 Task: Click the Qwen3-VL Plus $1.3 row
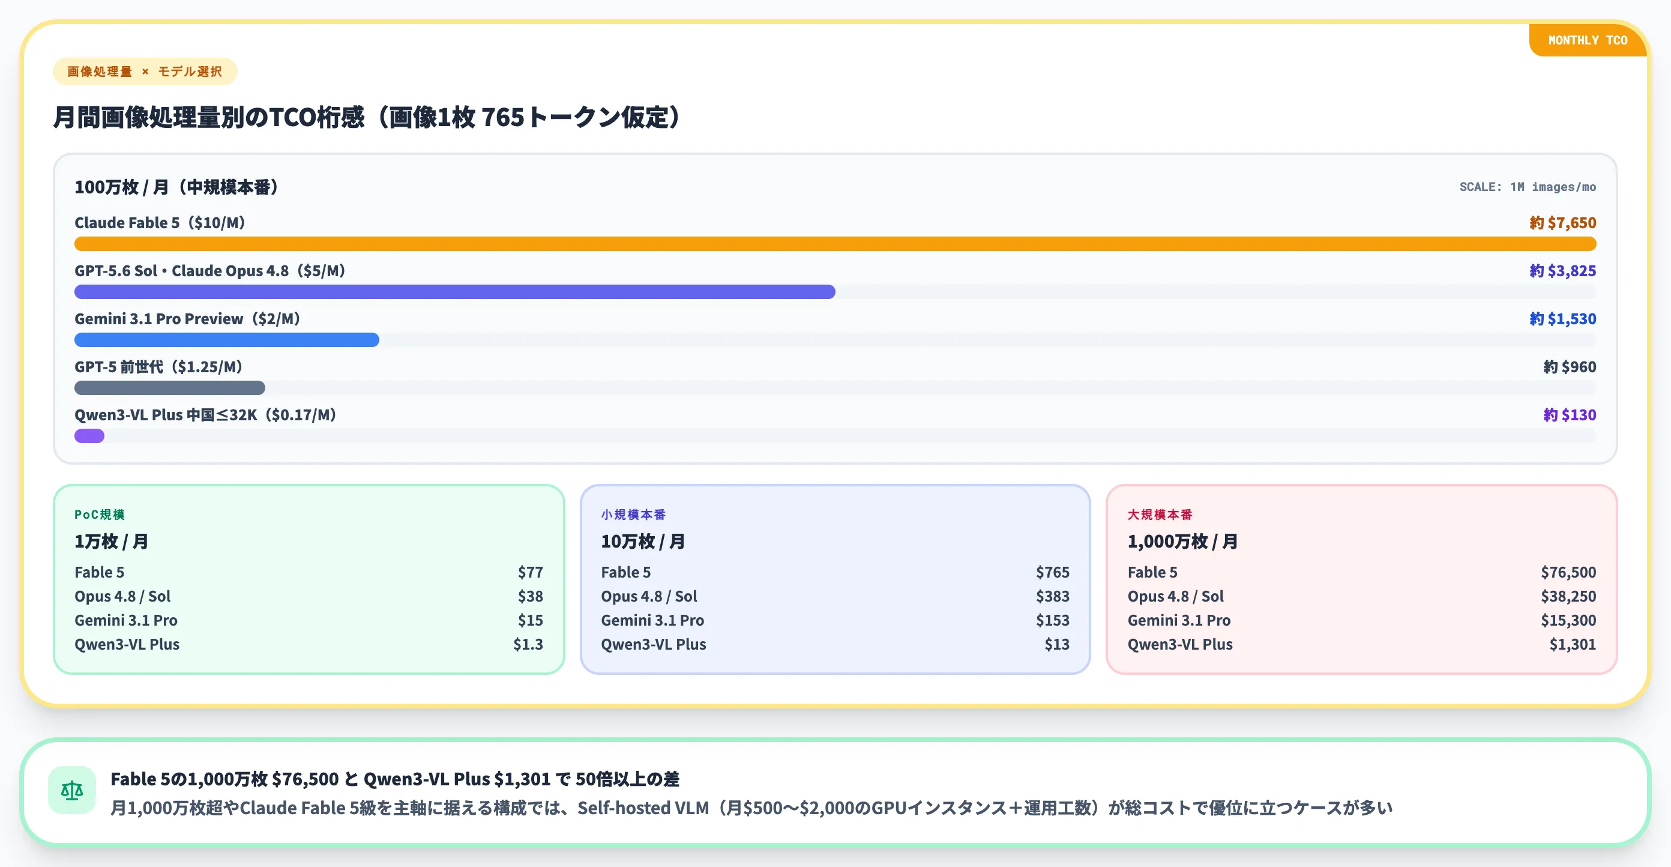coord(309,644)
